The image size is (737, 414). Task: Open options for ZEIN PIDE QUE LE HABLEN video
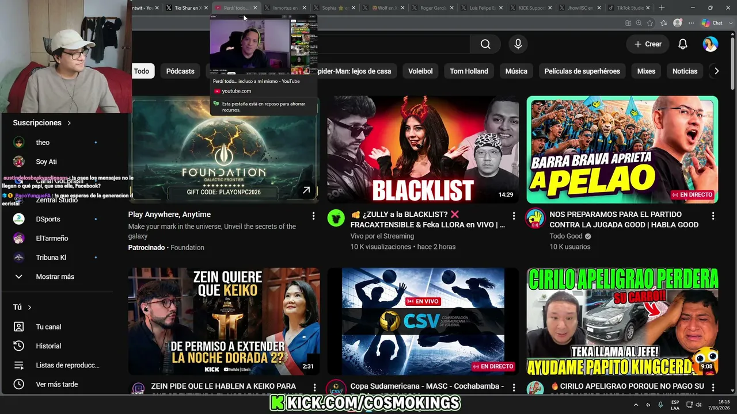[314, 388]
